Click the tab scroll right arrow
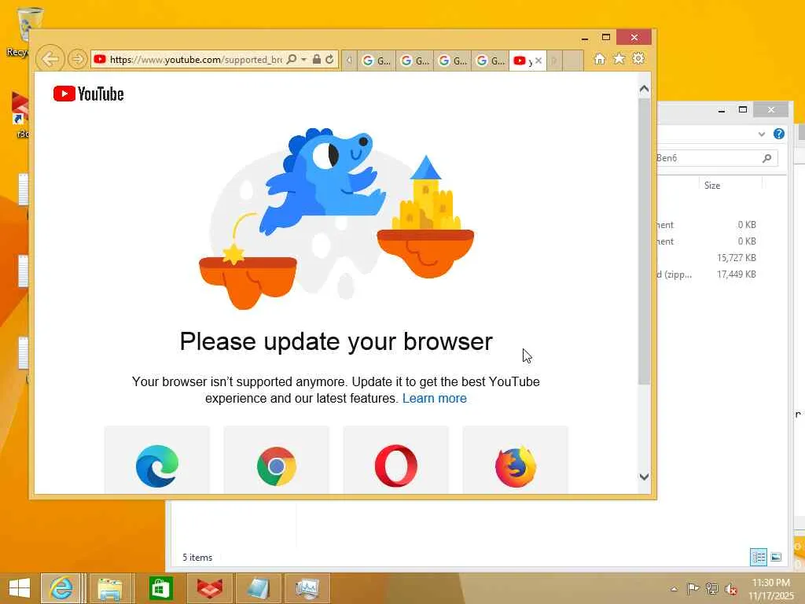 [554, 61]
